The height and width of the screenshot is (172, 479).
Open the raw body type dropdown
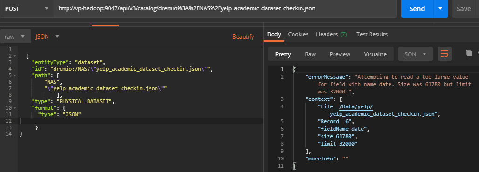[15, 37]
